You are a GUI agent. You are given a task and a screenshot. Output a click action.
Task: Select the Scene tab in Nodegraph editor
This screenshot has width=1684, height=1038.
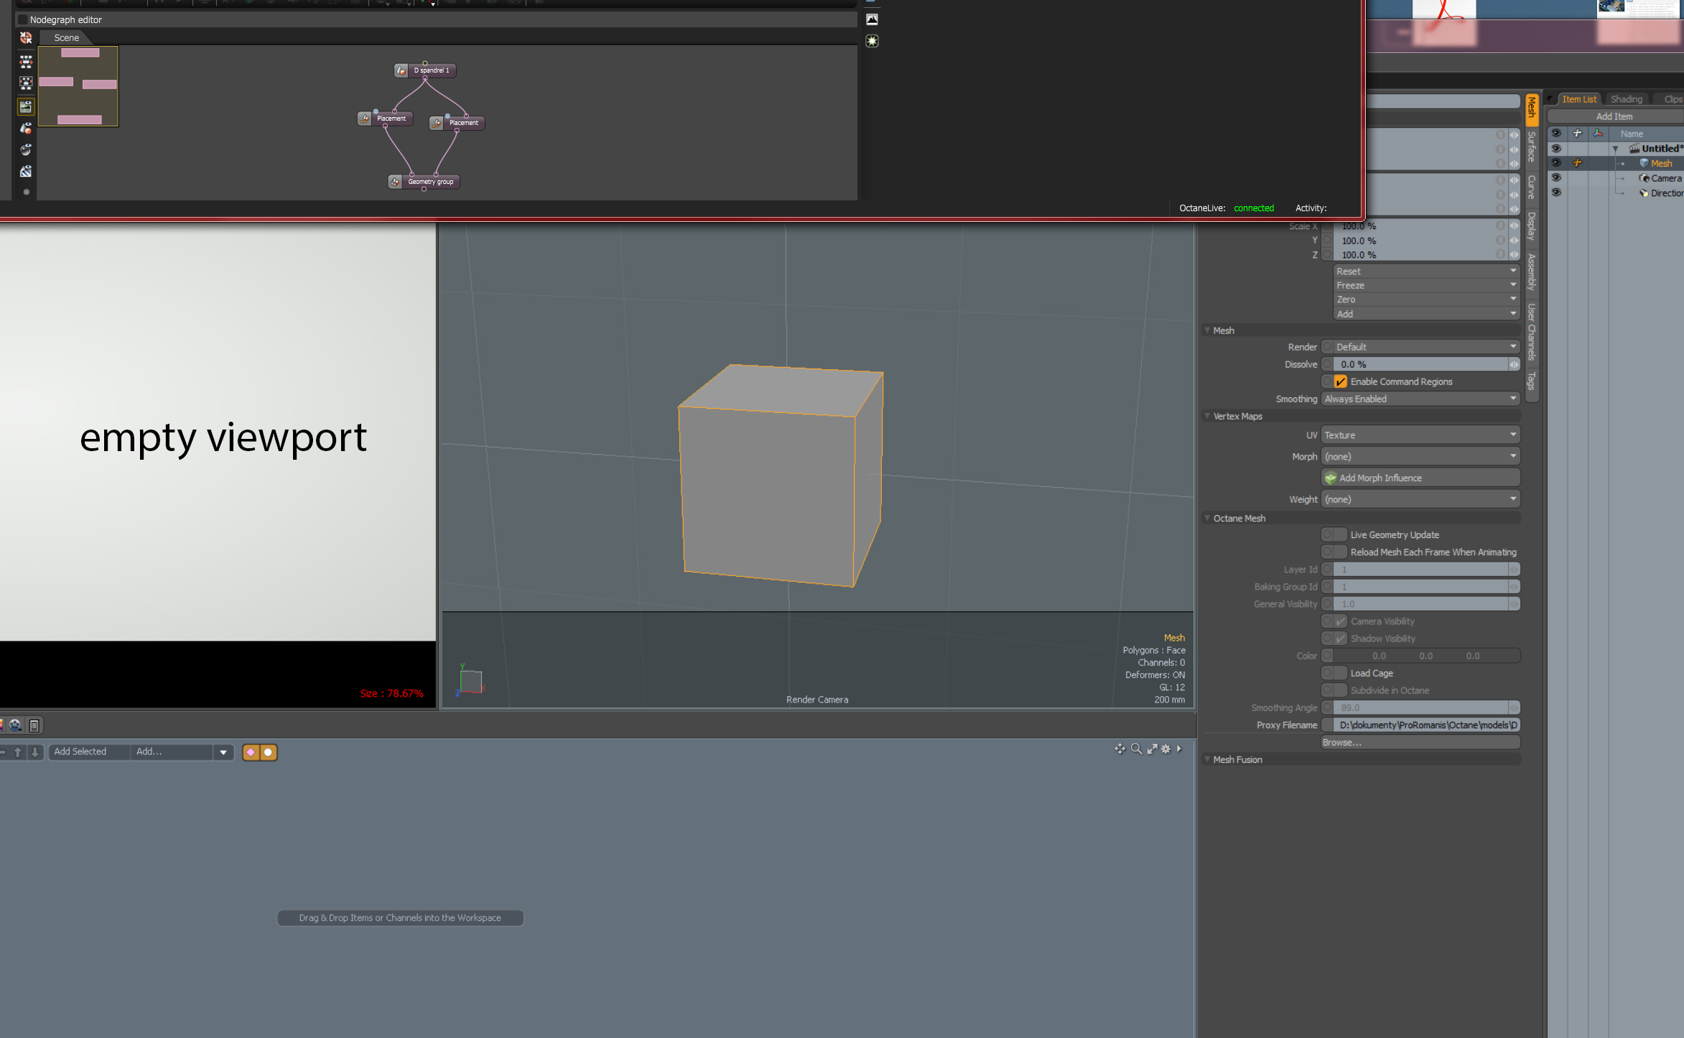tap(67, 38)
